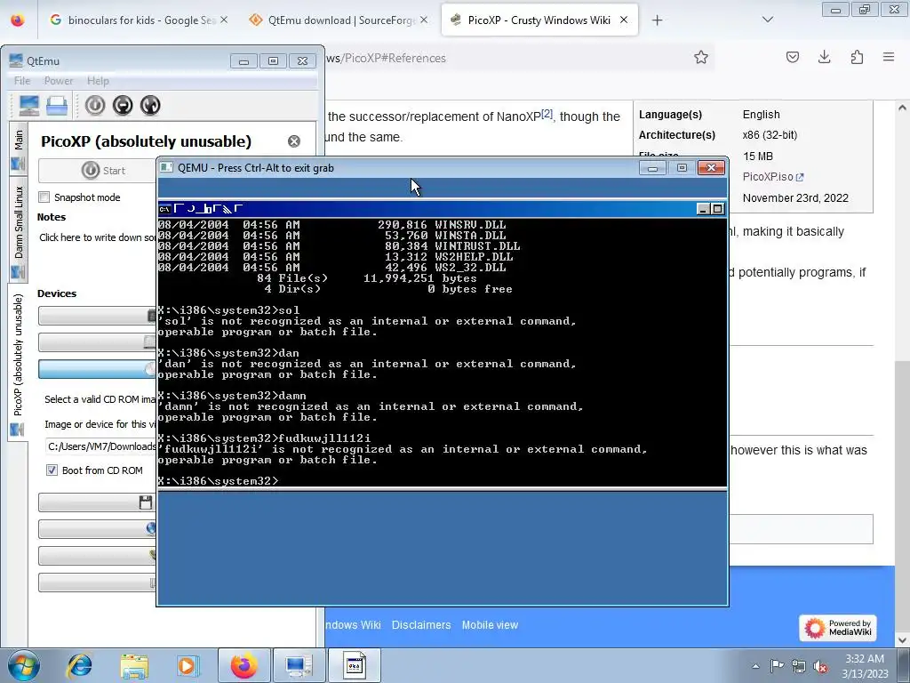Start the PicoXP virtual machine
Viewport: 910px width, 683px height.
pos(98,170)
